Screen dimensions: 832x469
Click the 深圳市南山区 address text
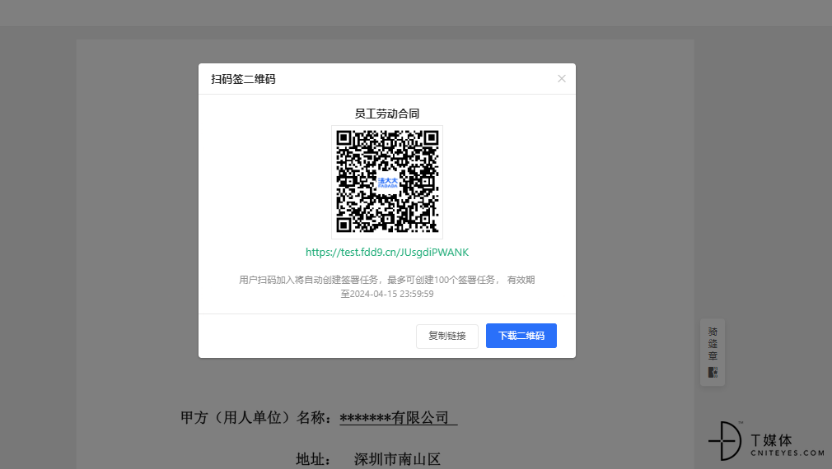click(397, 459)
